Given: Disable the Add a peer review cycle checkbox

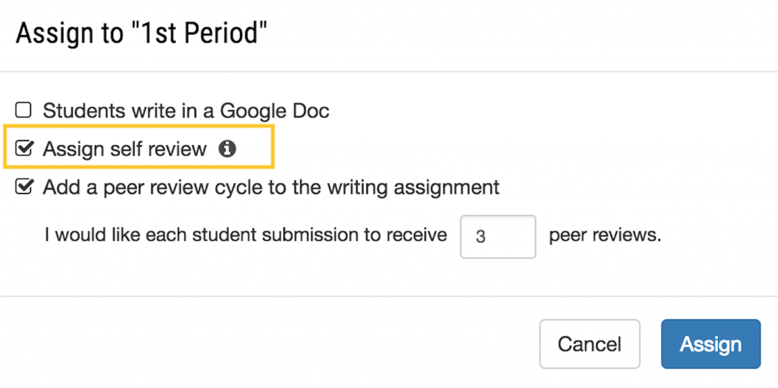Looking at the screenshot, I should (x=24, y=187).
